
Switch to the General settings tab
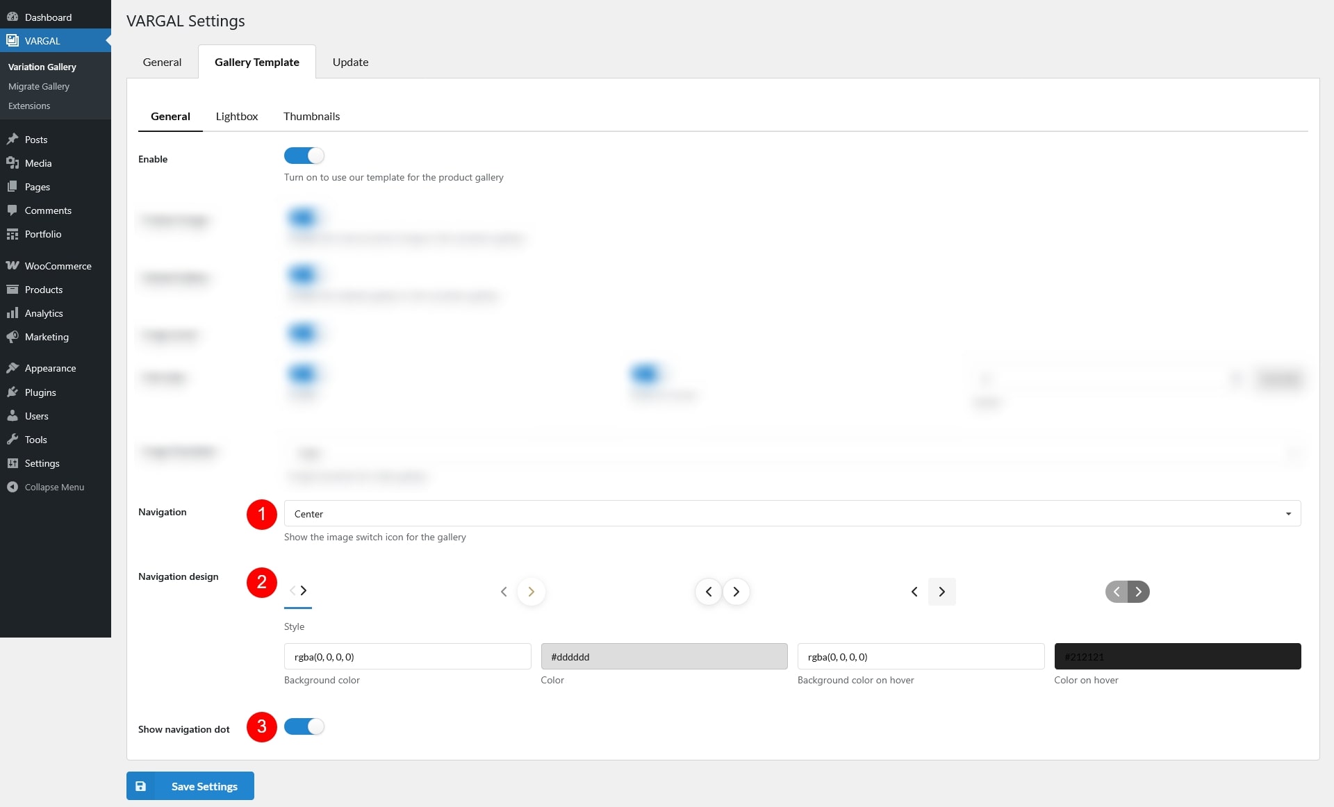(x=162, y=62)
